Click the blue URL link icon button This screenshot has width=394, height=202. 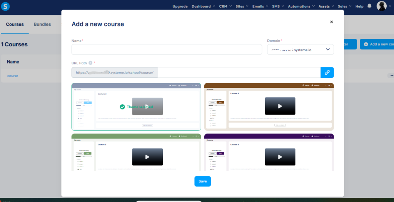click(x=327, y=72)
